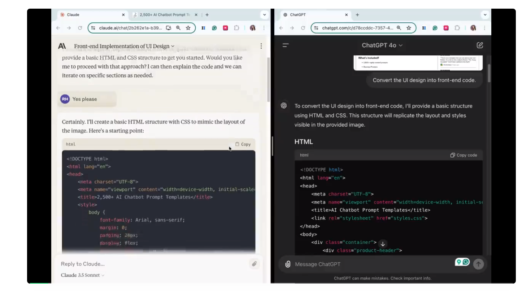This screenshot has height=302, width=531.
Task: Go back in the ChatGPT browser window
Action: 281,28
